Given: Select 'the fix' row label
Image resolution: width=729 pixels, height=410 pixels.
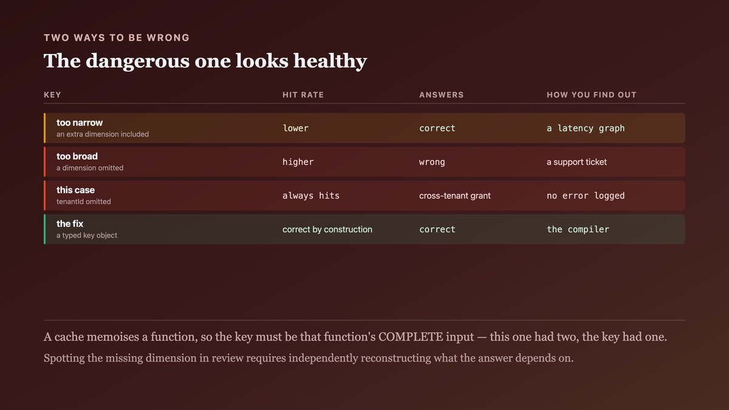Looking at the screenshot, I should coord(70,224).
